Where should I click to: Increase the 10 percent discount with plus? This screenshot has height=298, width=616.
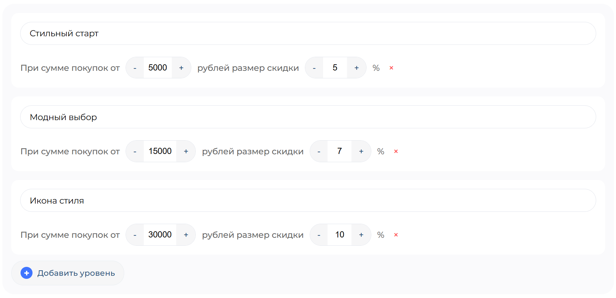(361, 235)
